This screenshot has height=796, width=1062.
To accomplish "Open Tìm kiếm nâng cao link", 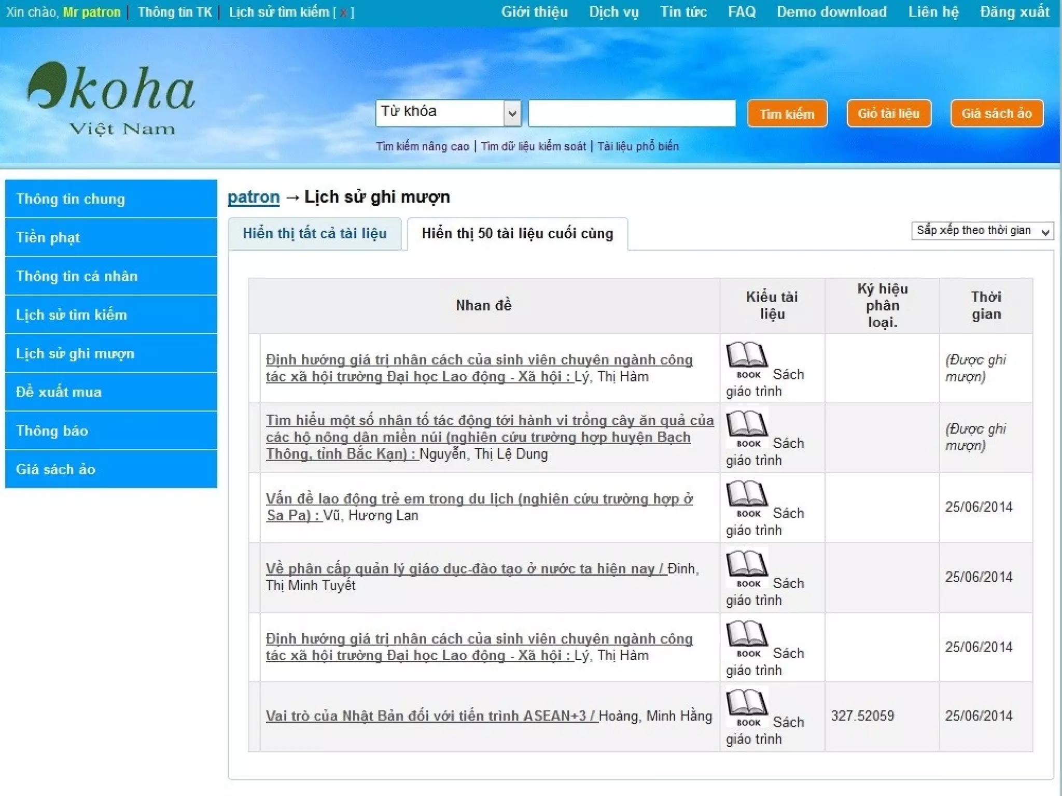I will point(422,147).
